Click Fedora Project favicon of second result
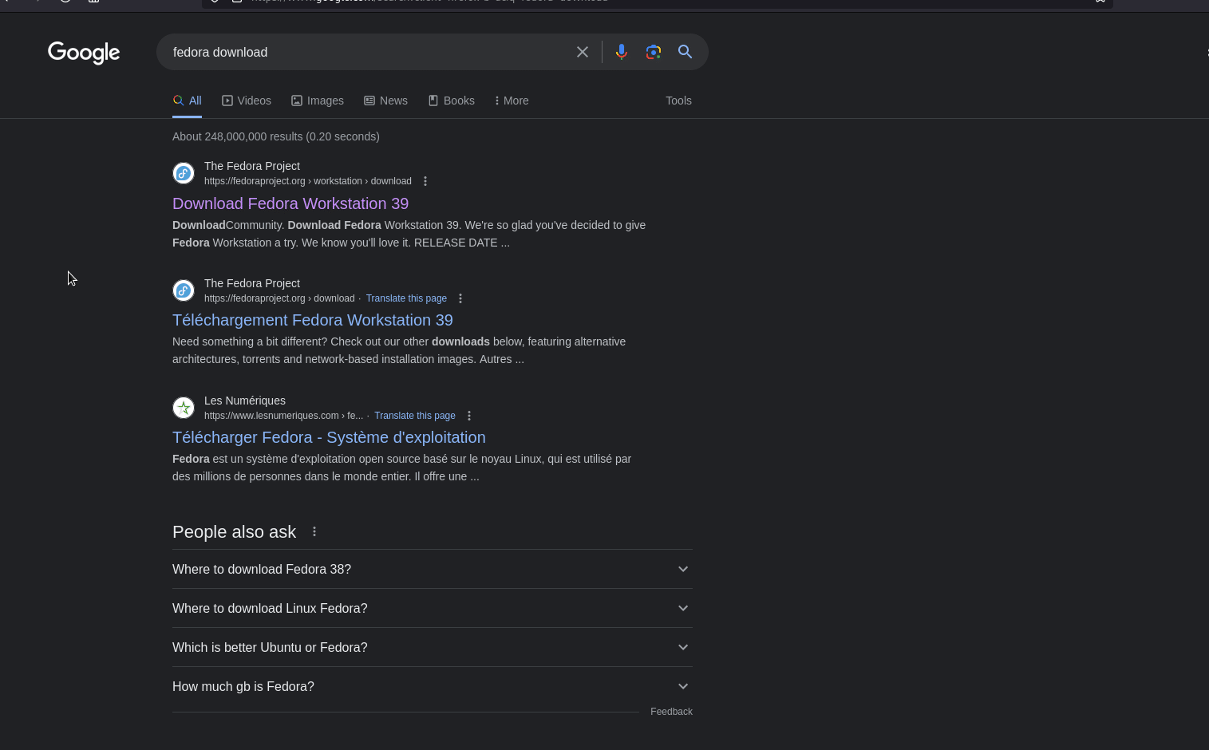This screenshot has width=1209, height=750. 184,290
